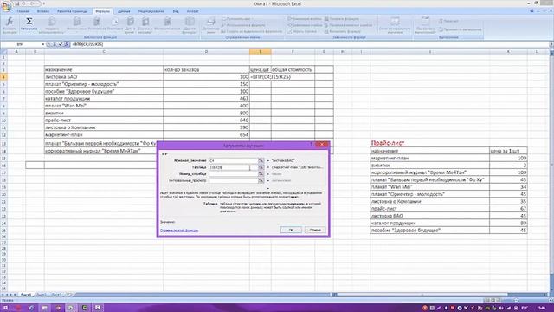Click the zoom slider in status bar
Image resolution: width=554 pixels, height=312 pixels.
516,300
